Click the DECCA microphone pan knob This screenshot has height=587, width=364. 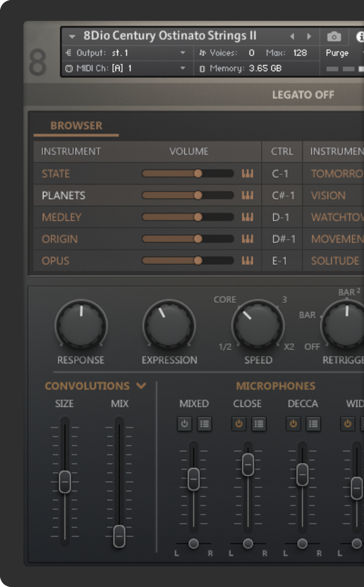point(302,543)
